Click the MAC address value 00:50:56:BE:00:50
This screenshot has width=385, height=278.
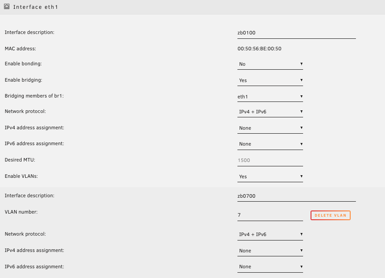coord(259,49)
